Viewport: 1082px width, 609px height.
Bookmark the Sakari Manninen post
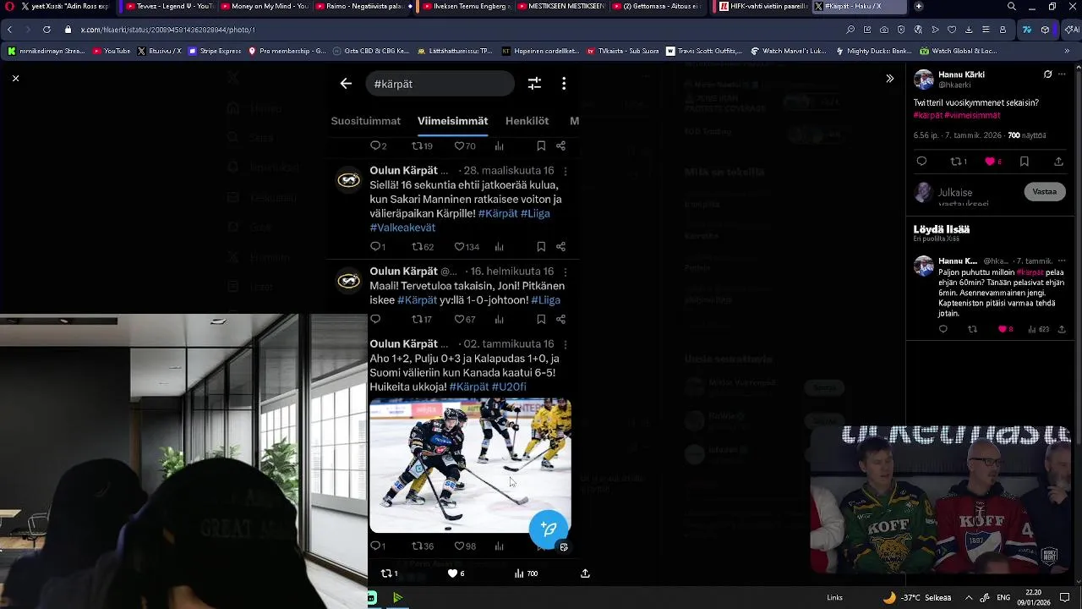(541, 247)
